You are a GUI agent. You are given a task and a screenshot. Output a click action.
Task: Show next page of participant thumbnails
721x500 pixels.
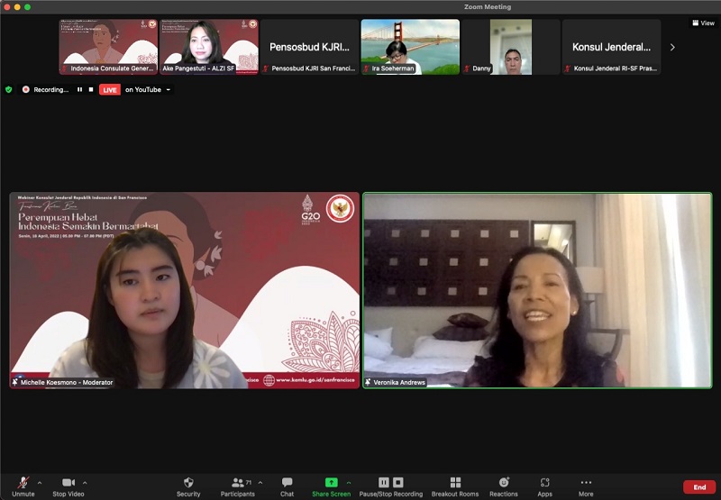[x=672, y=47]
